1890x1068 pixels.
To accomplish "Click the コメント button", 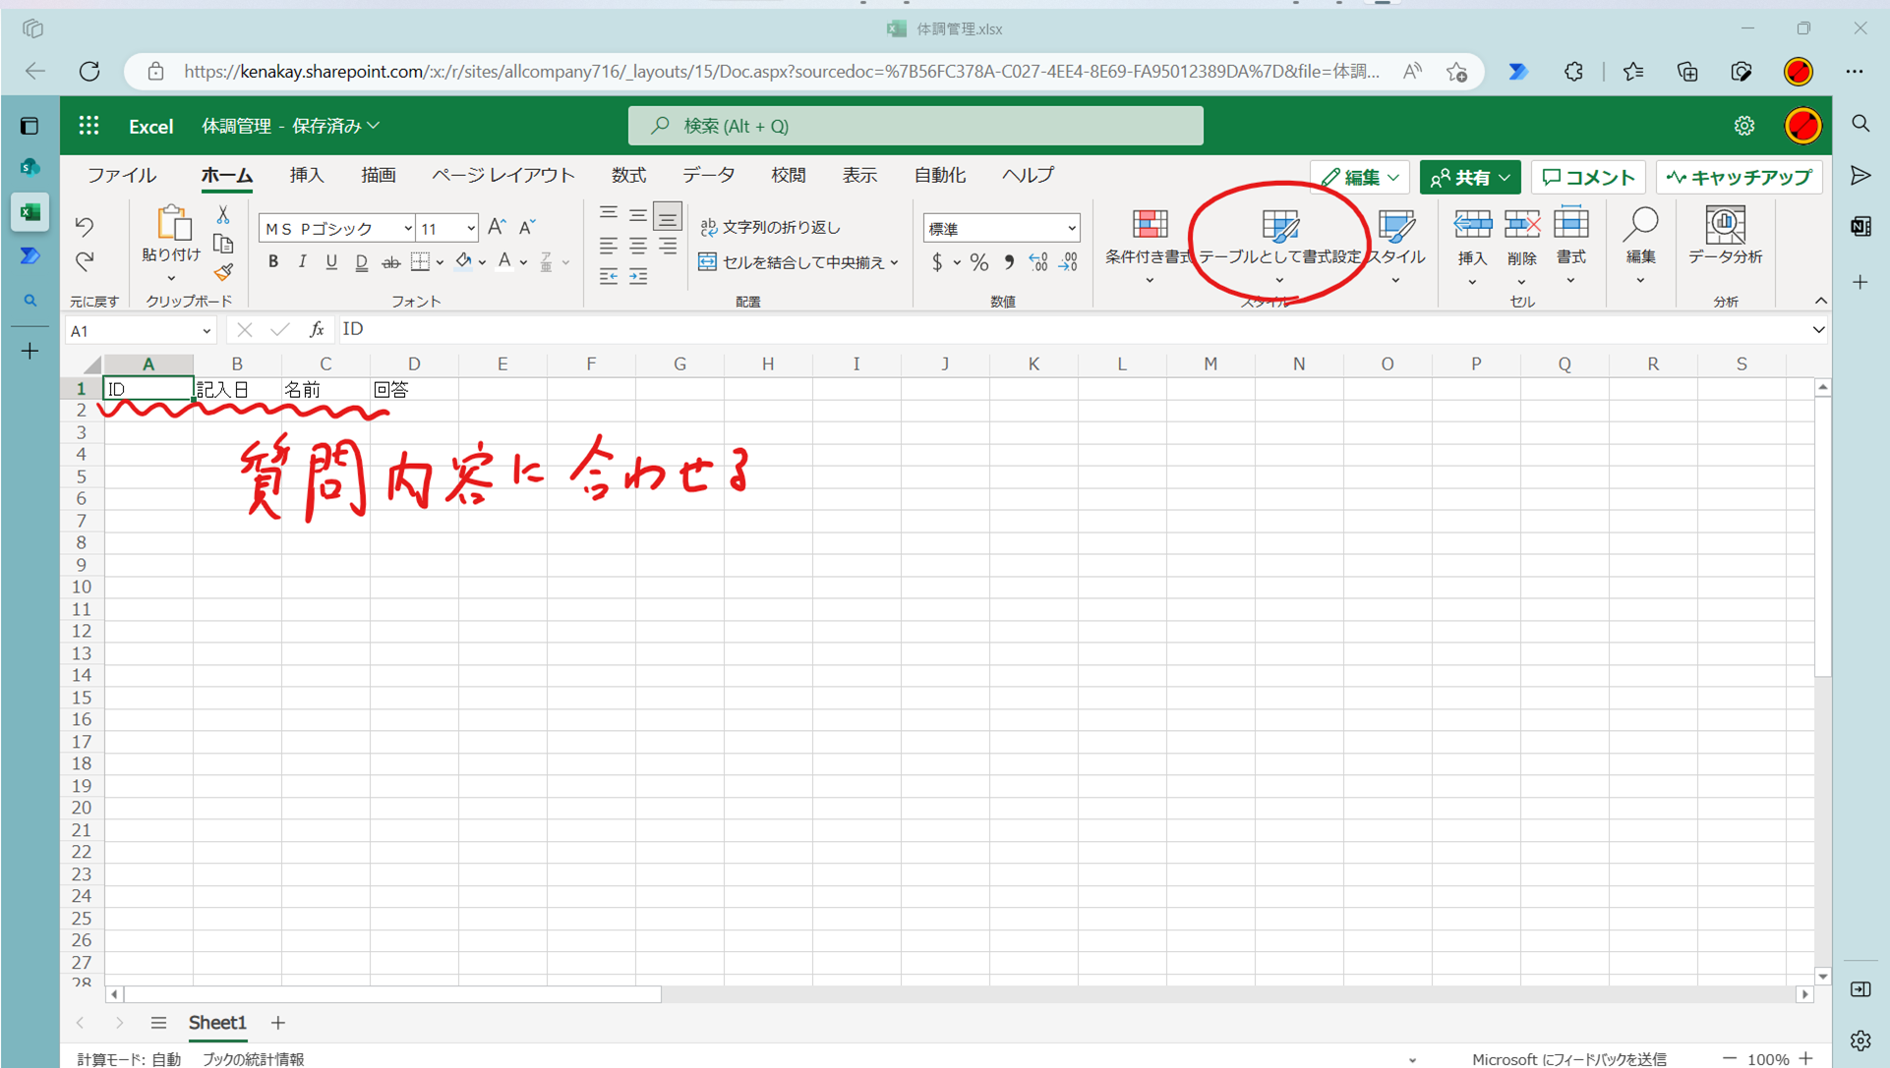I will point(1588,177).
